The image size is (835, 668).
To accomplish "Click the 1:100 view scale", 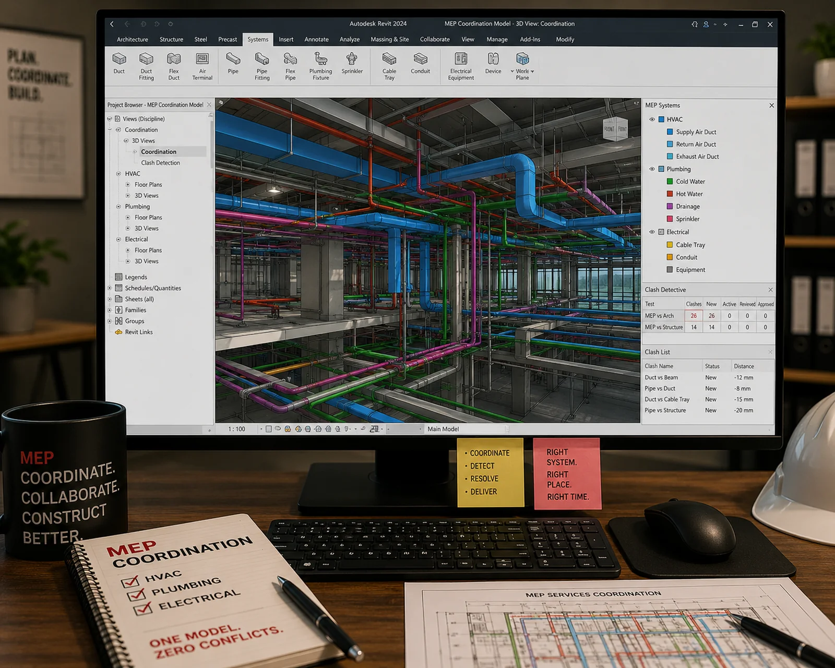I will [x=236, y=429].
